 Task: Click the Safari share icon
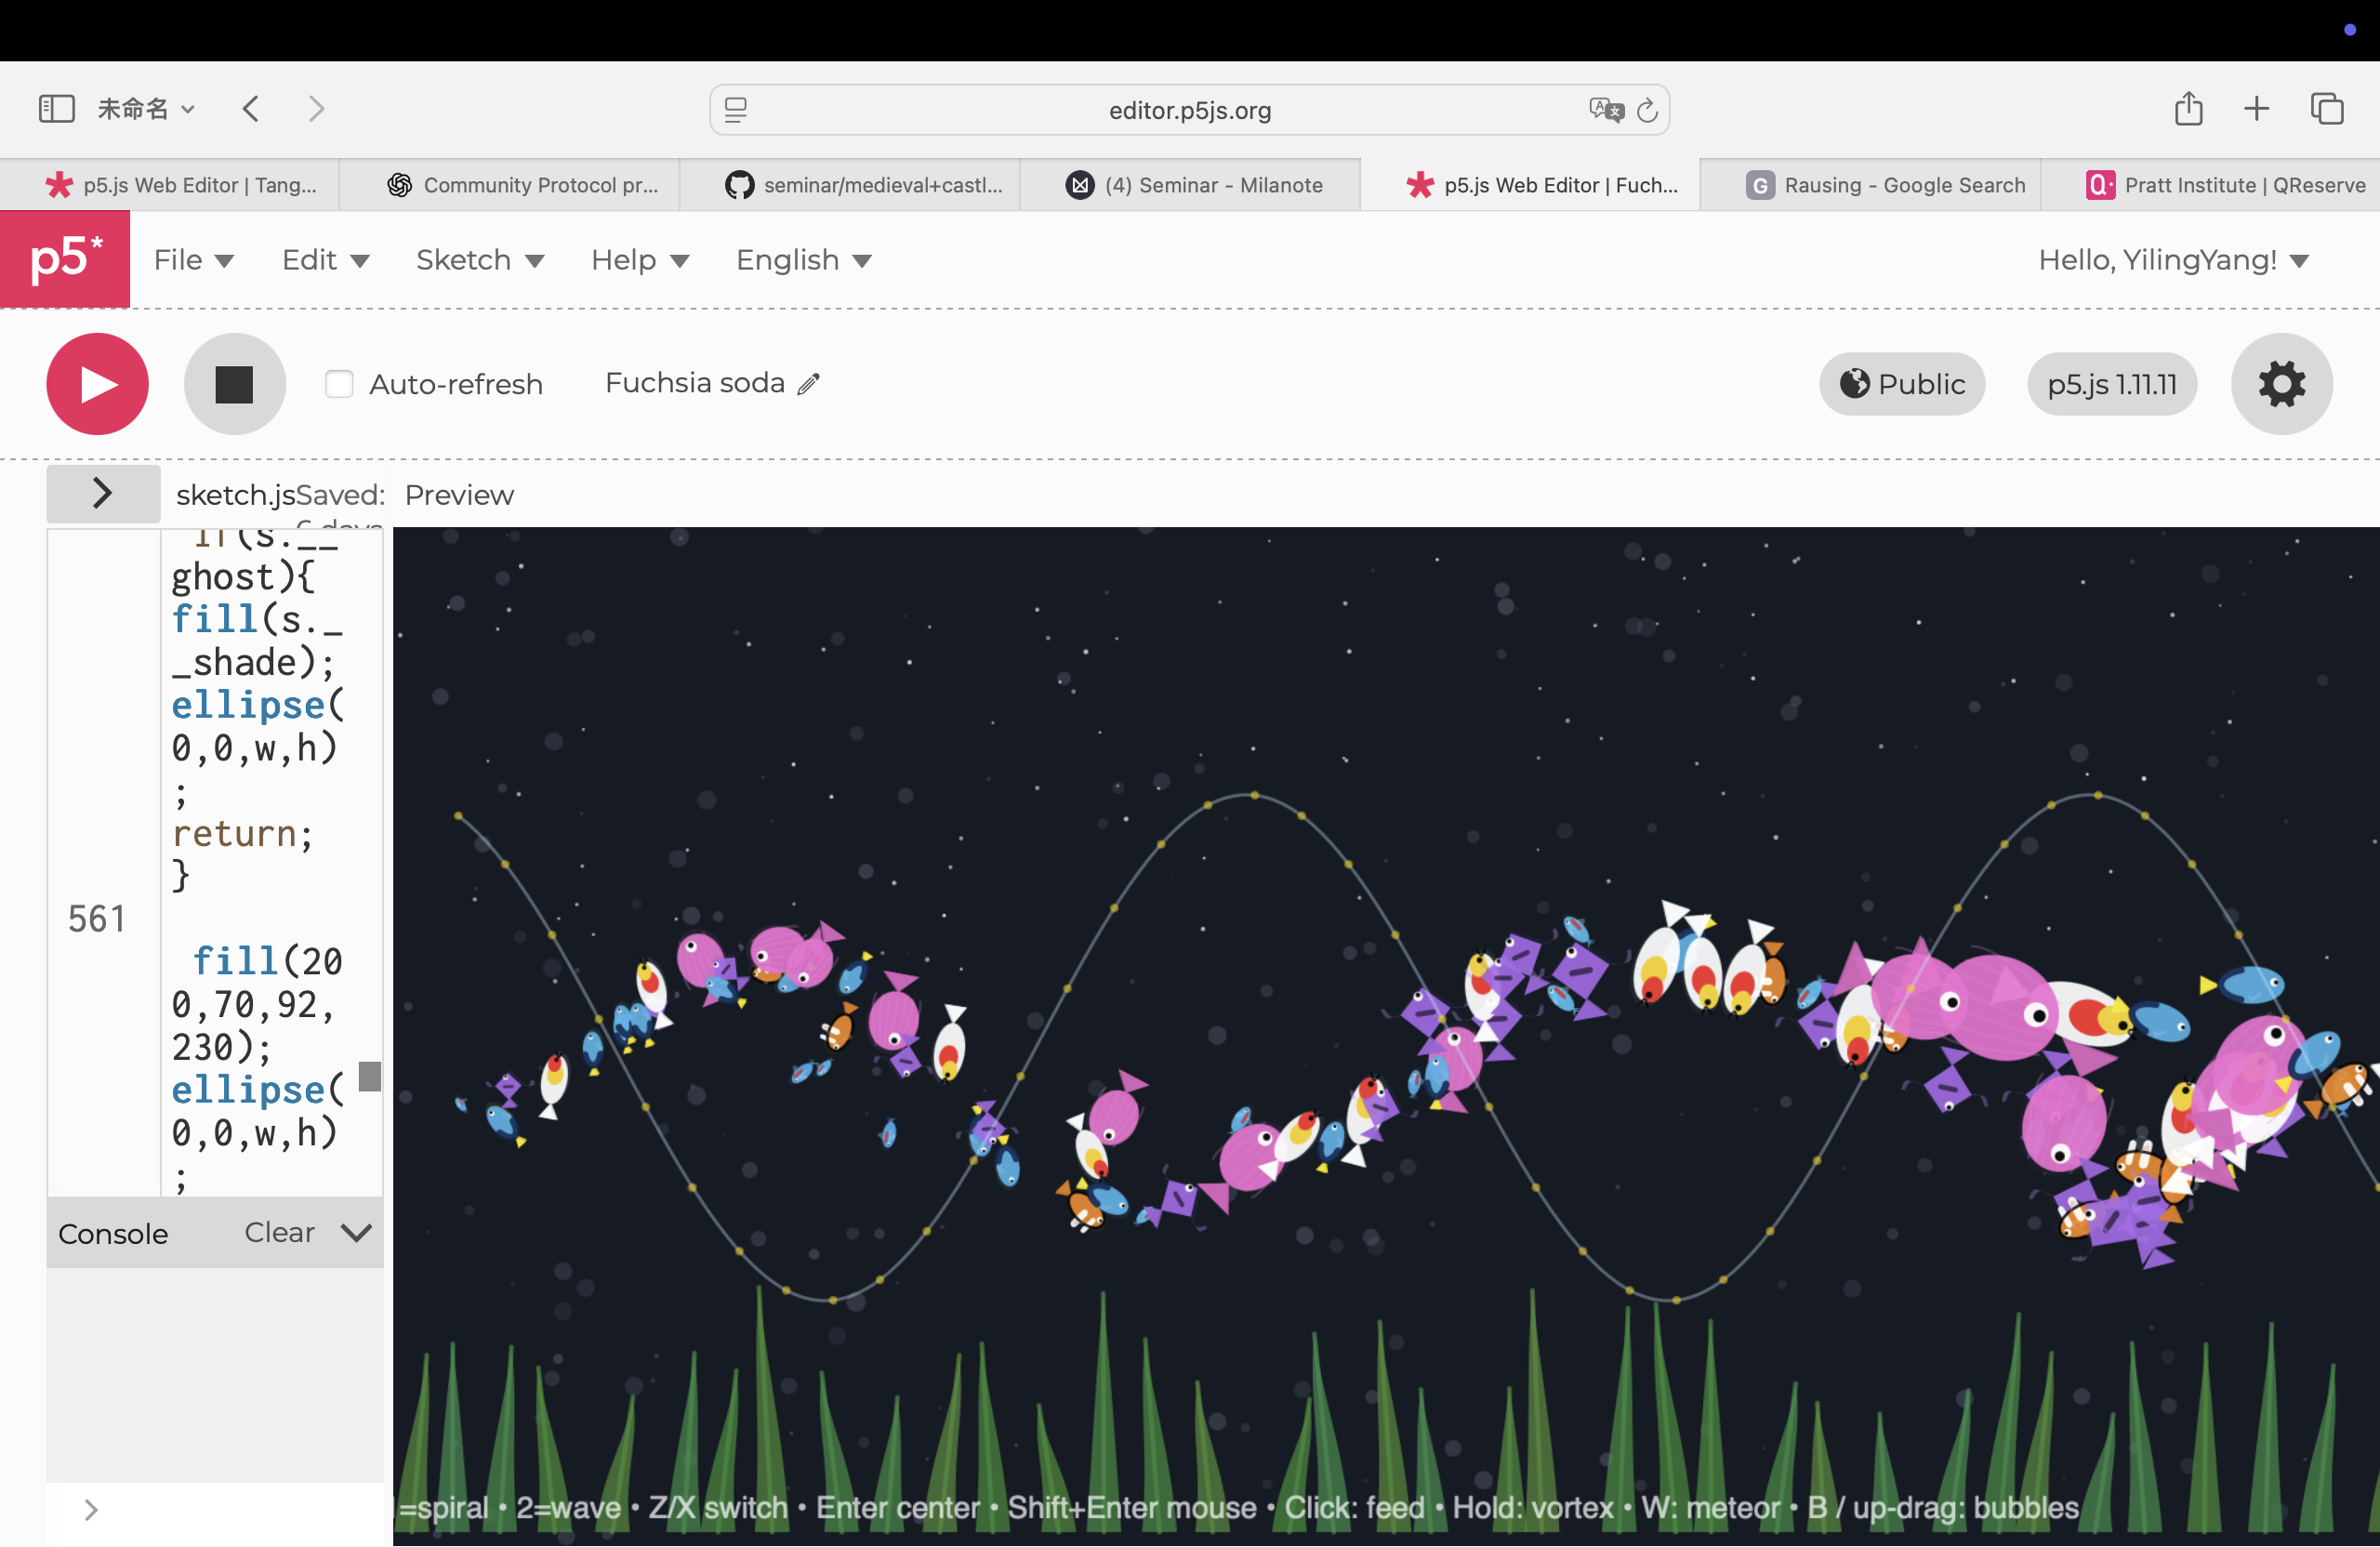(x=2188, y=109)
